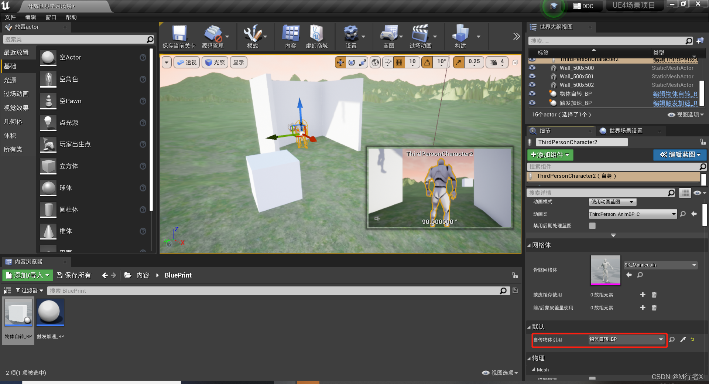709x384 pixels.
Task: Select the translate gizmo tool in viewport
Action: pos(340,62)
